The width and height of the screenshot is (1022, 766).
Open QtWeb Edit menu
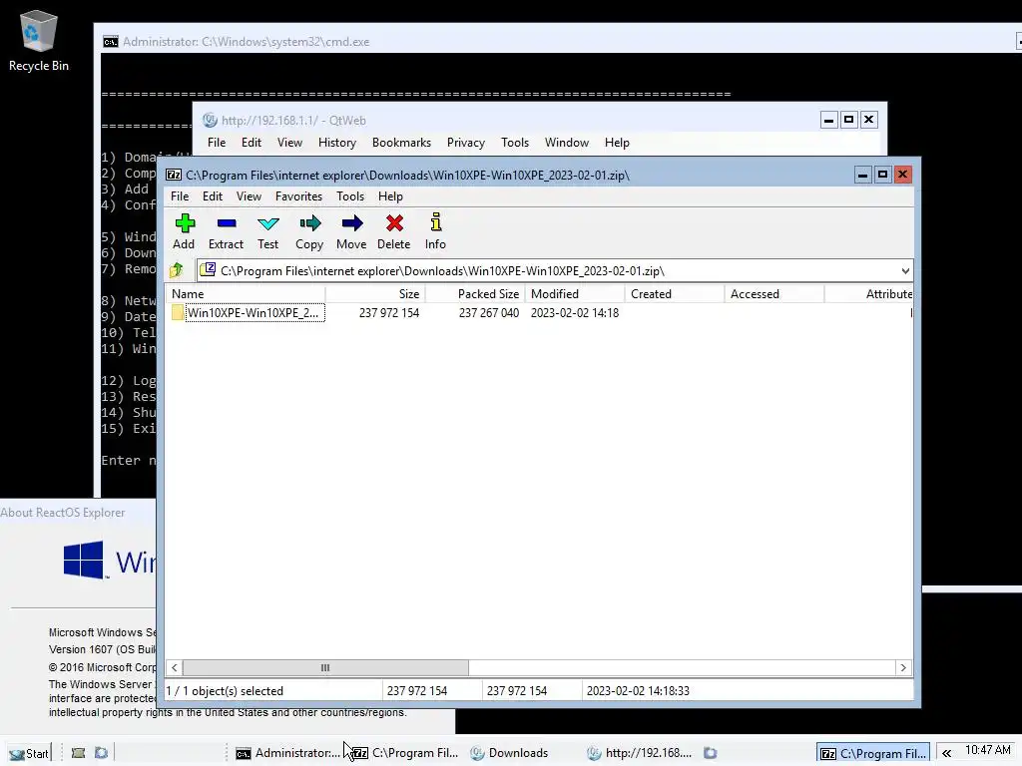pos(251,143)
